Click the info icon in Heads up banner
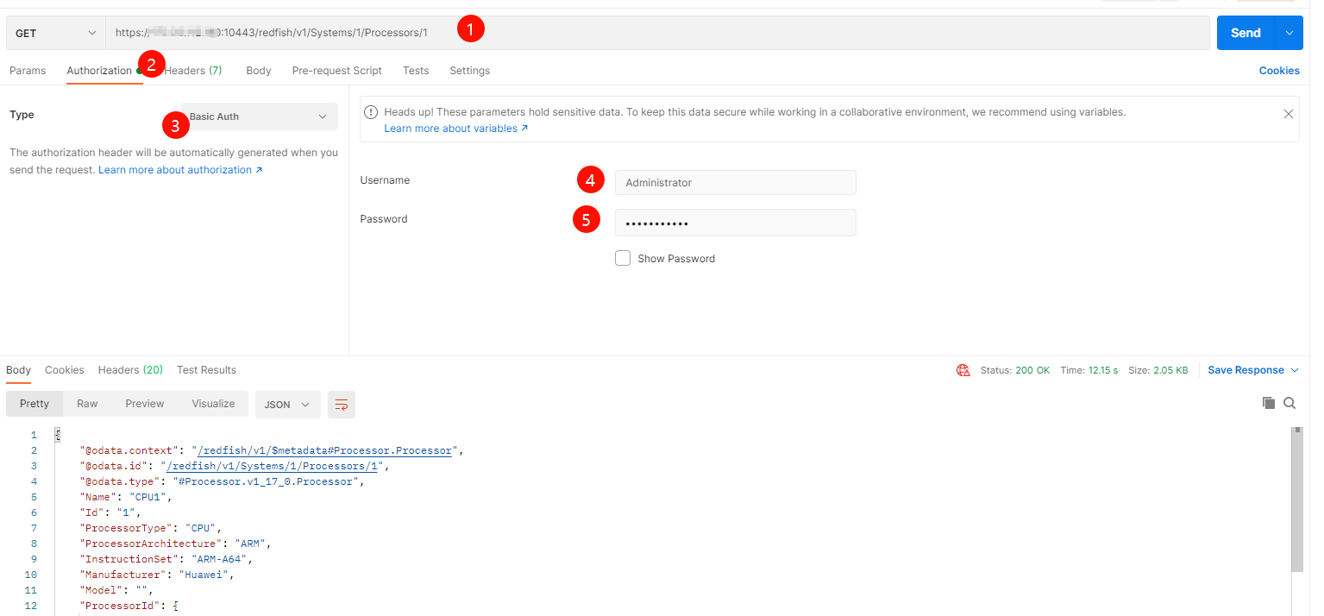Image resolution: width=1324 pixels, height=616 pixels. click(x=371, y=112)
